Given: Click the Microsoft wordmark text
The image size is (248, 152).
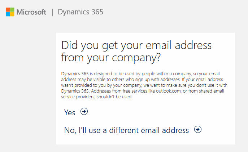Looking at the screenshot, I should point(31,12).
